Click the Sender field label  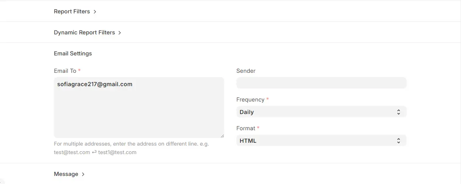coord(246,71)
